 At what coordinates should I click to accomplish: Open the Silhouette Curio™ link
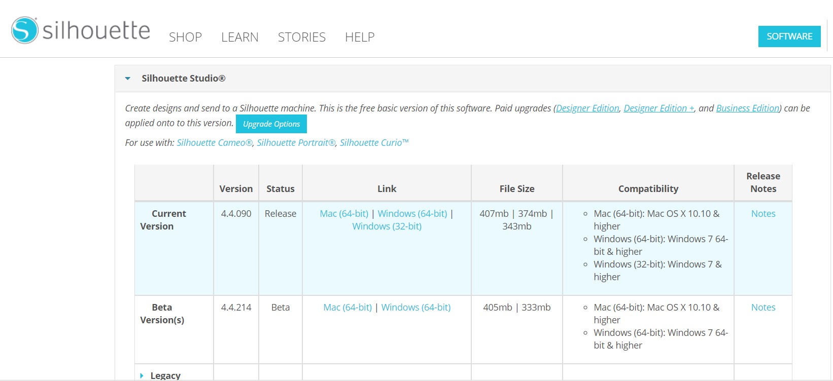374,143
